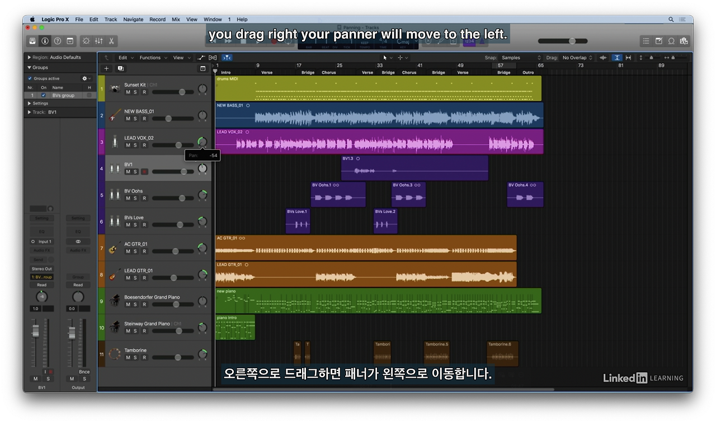Open the Library button in control bar
The height and width of the screenshot is (423, 716).
coord(32,41)
